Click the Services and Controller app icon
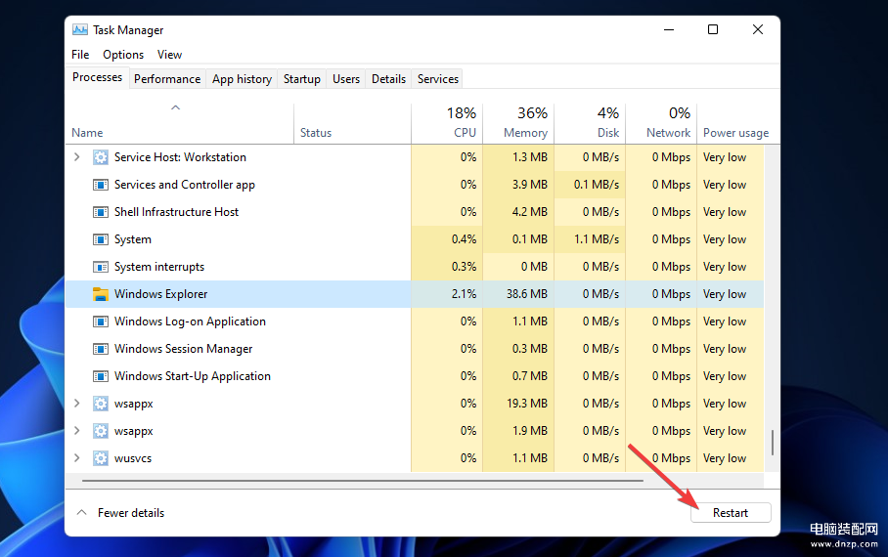The width and height of the screenshot is (888, 557). point(101,185)
